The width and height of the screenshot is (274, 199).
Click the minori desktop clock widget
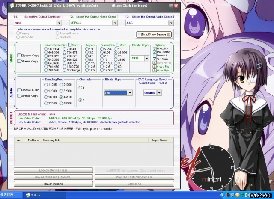(x=212, y=168)
